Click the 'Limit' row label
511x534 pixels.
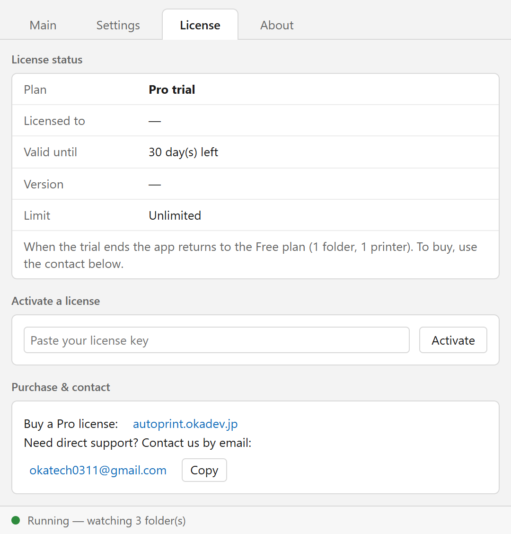[37, 215]
